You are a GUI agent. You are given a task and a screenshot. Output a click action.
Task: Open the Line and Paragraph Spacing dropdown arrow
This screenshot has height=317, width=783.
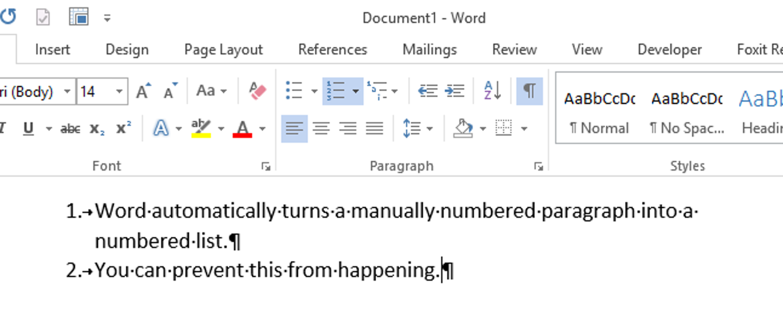point(430,128)
